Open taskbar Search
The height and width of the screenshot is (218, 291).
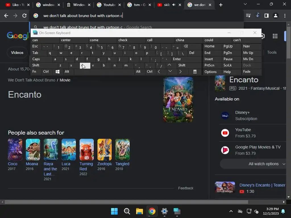click(x=127, y=211)
